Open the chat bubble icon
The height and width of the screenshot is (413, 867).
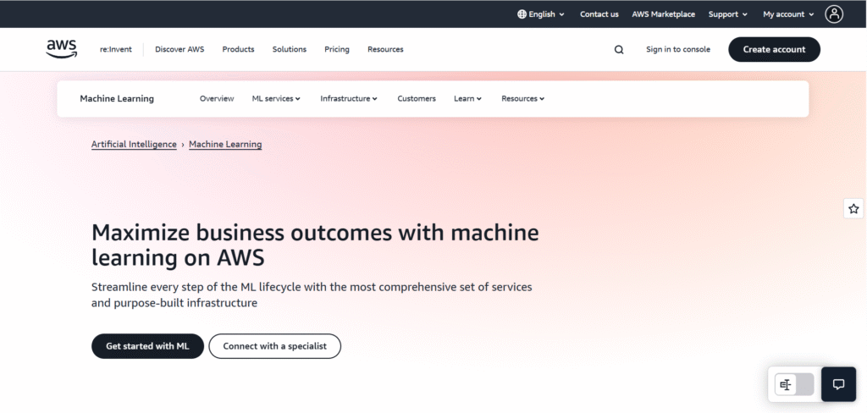(x=838, y=384)
